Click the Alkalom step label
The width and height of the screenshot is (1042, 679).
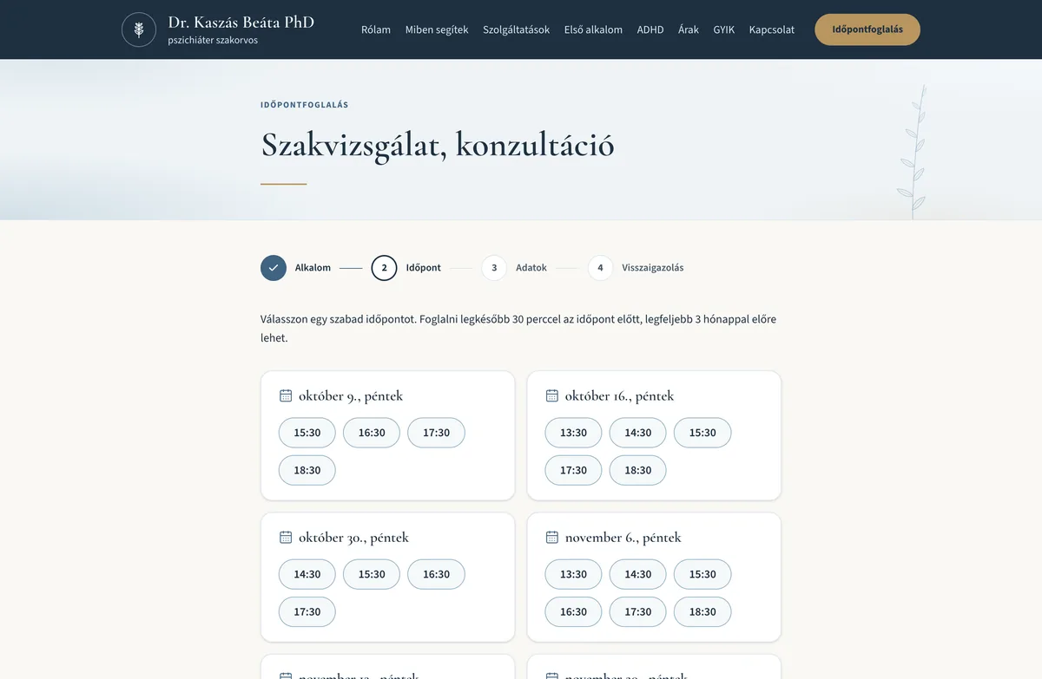click(x=313, y=268)
